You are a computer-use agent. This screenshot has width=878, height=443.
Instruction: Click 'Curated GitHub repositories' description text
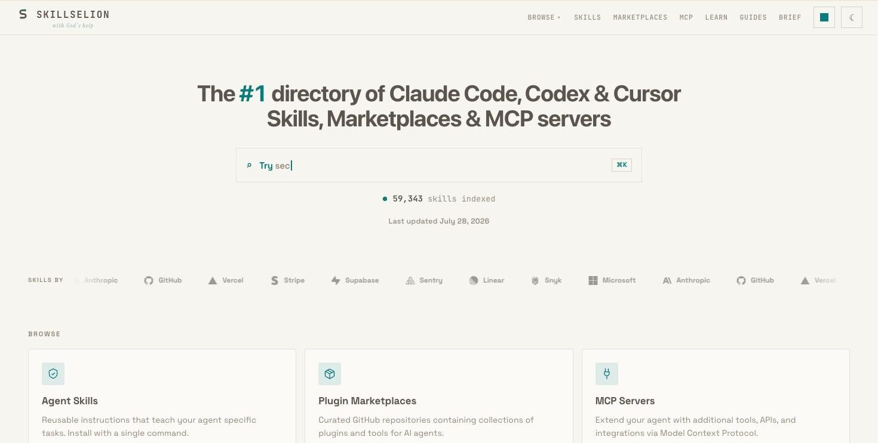point(426,426)
